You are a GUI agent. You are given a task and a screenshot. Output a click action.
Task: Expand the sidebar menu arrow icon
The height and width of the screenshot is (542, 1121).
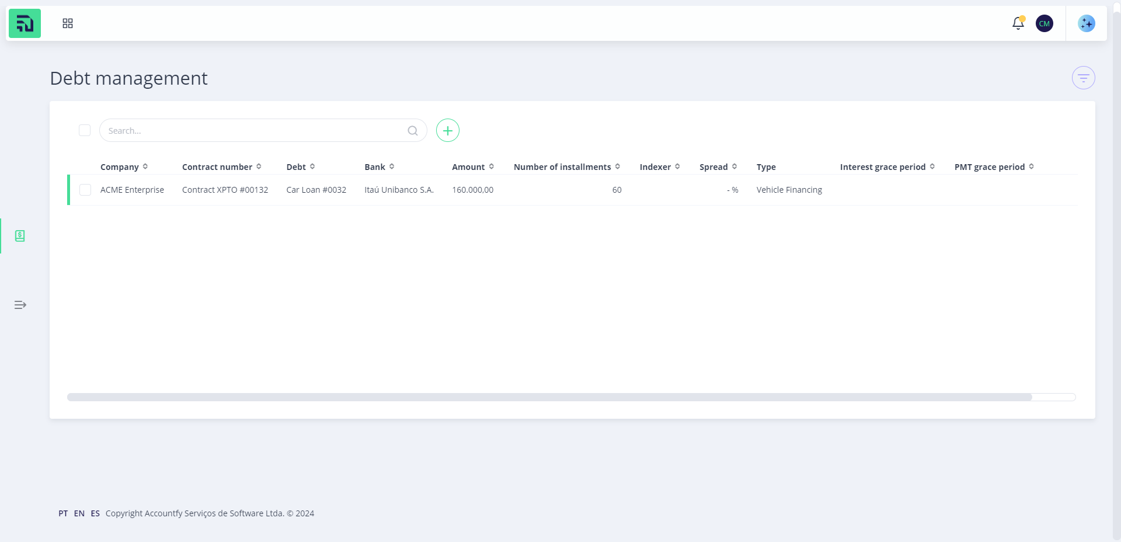coord(20,305)
